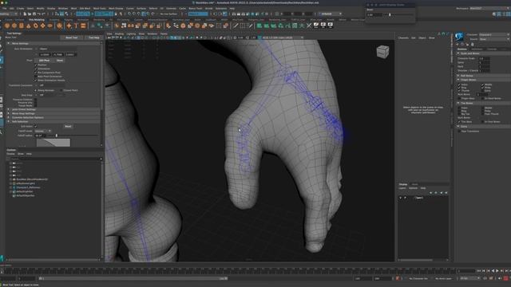511x287 pixels.
Task: Collapse the Finger Bones section
Action: coord(458,80)
